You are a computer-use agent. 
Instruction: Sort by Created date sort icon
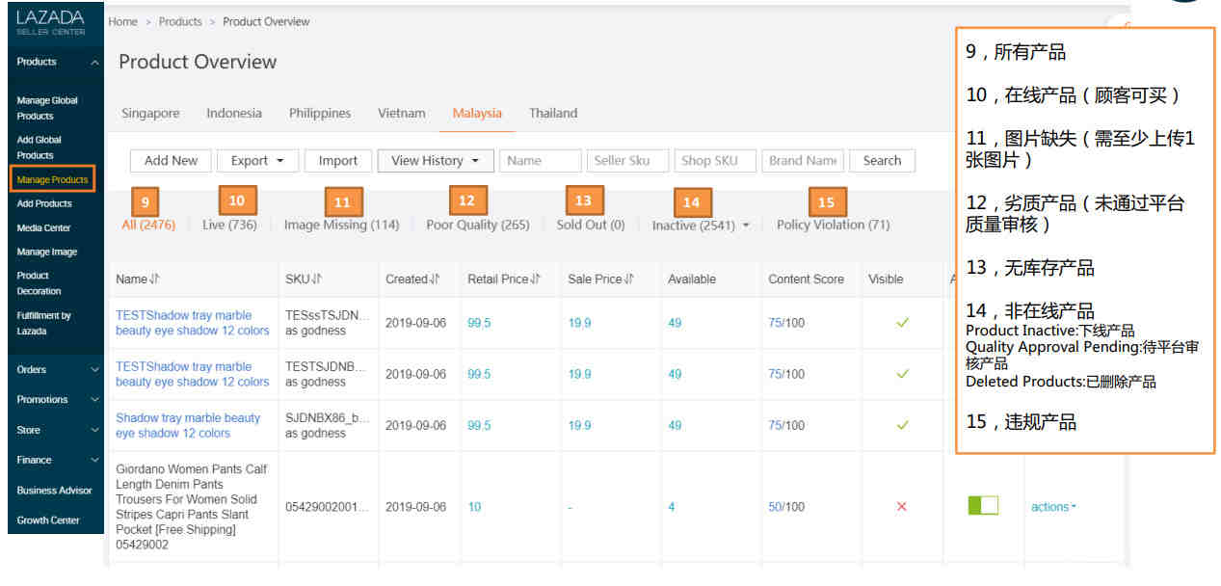[x=435, y=280]
